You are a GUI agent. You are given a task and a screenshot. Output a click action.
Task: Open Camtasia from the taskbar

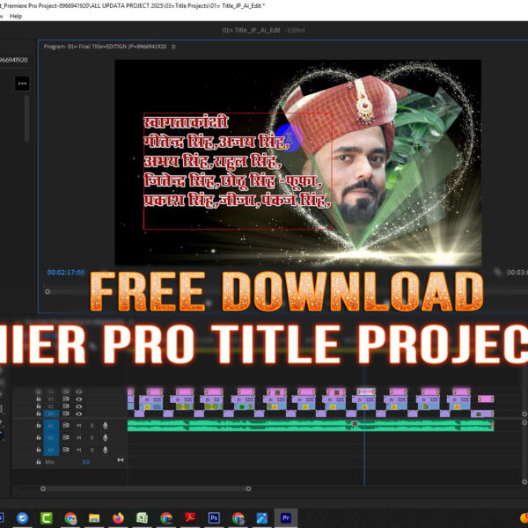(47, 518)
